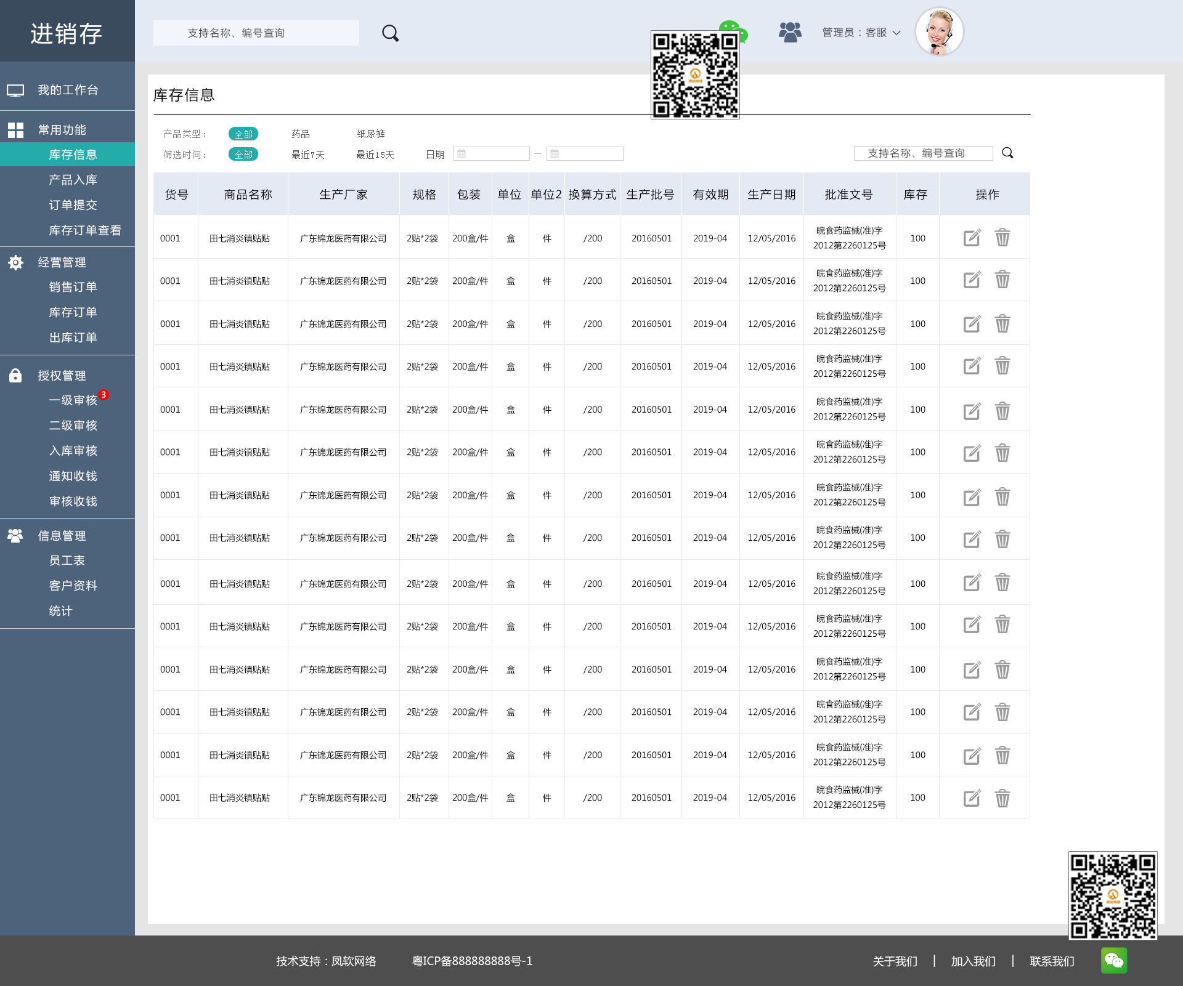Open 产品入库 in the sidebar menu
The height and width of the screenshot is (986, 1183).
(x=73, y=180)
